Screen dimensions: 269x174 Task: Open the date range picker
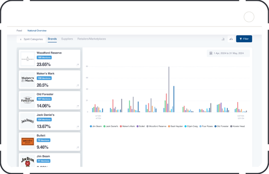point(228,54)
